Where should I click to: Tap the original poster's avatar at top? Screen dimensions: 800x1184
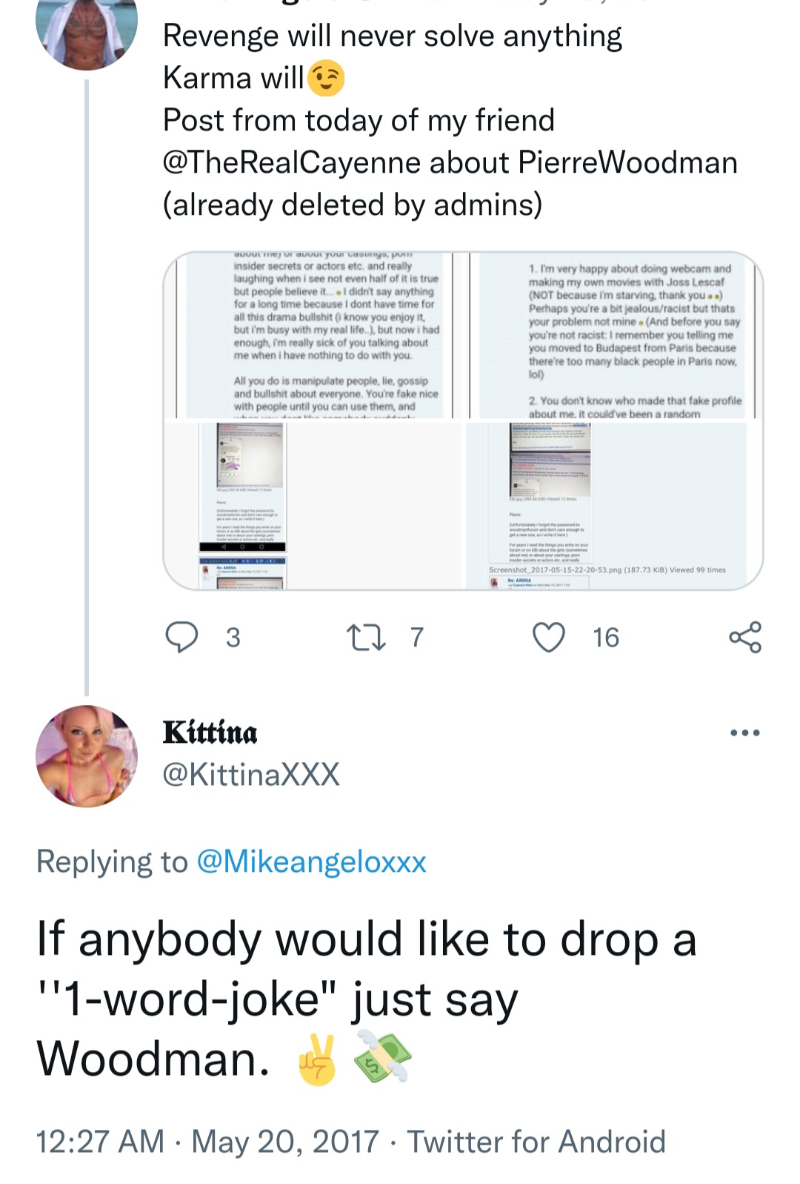[x=87, y=30]
